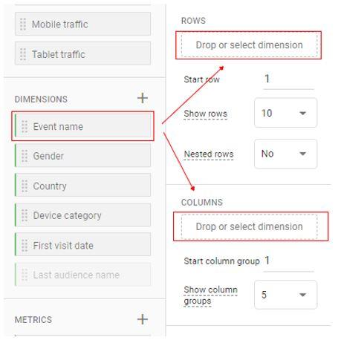Viewport: 344px width, 340px height.
Task: Add a new metric with plus icon
Action: point(143,319)
